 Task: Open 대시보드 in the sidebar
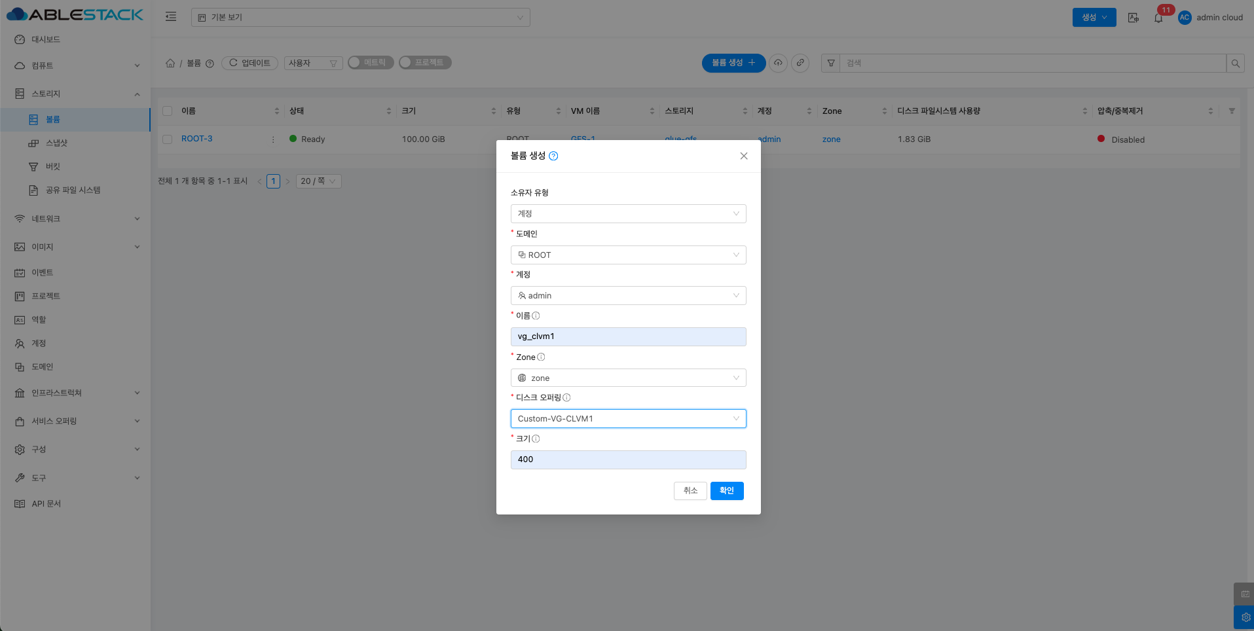46,39
